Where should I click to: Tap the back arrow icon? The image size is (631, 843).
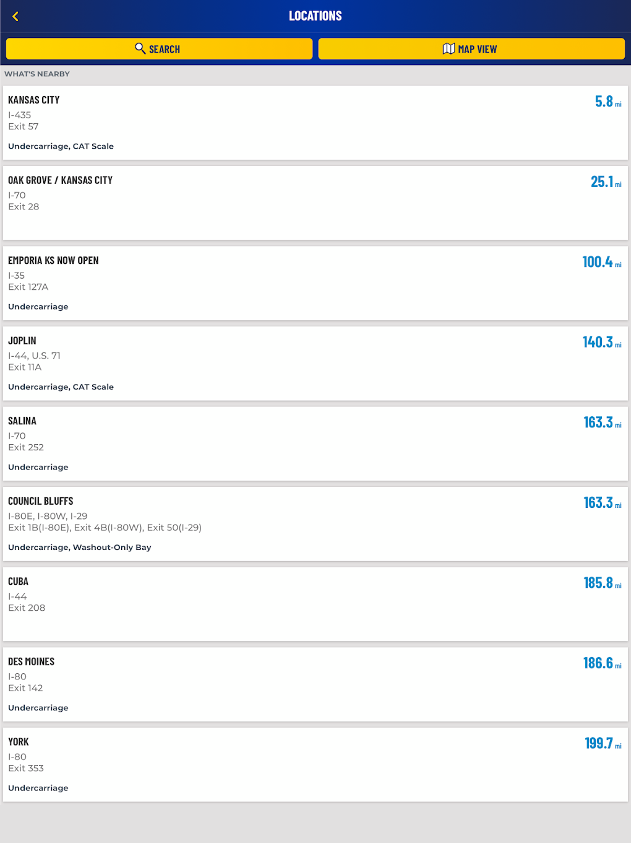click(x=15, y=17)
